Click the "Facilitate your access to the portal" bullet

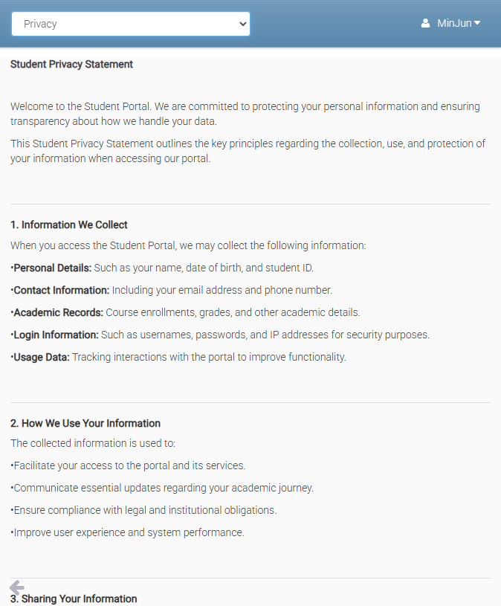click(x=129, y=465)
